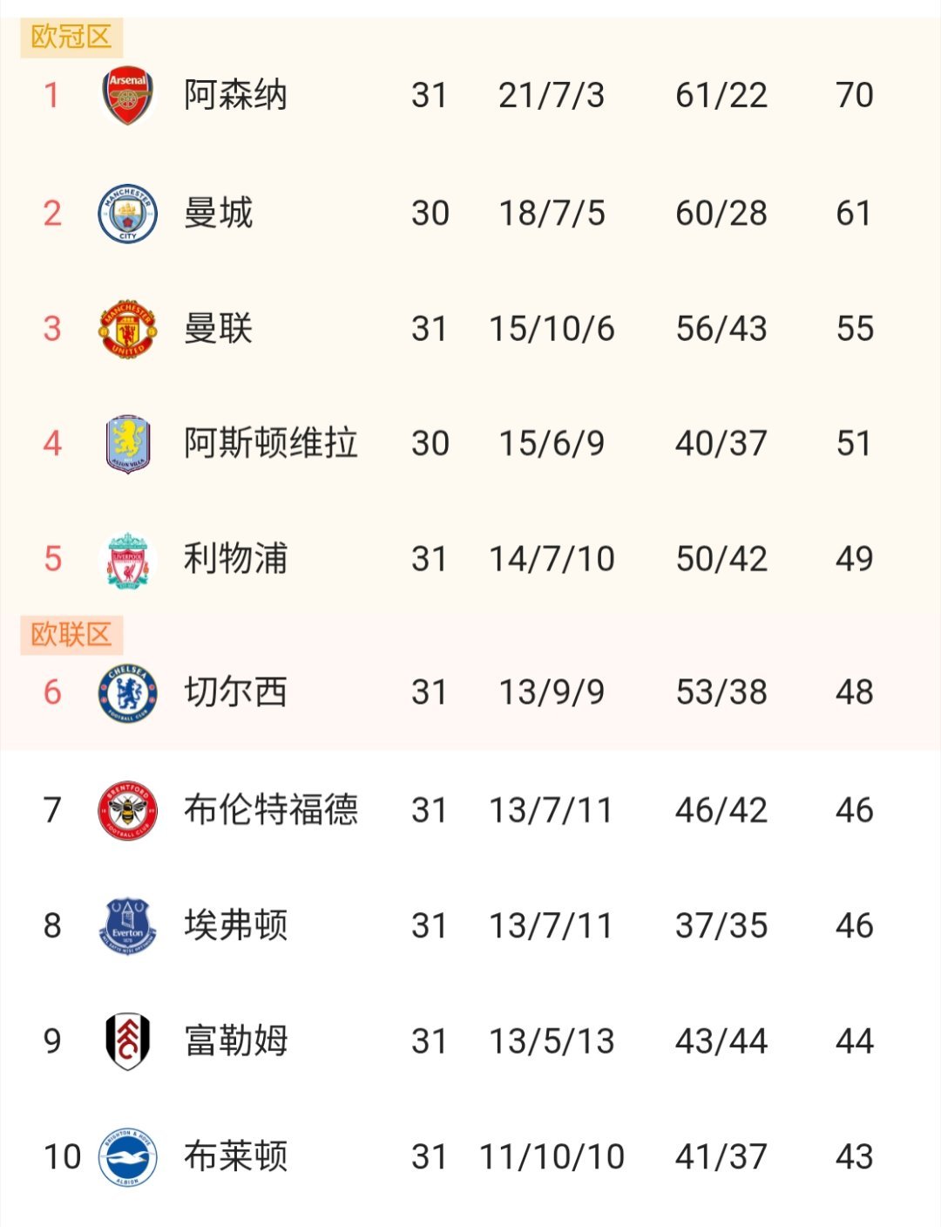Open the 阿森纳 team name
Image resolution: width=941 pixels, height=1227 pixels.
(x=235, y=95)
